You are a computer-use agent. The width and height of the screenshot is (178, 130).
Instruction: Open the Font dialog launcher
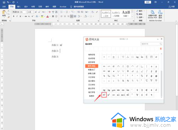click(58, 21)
